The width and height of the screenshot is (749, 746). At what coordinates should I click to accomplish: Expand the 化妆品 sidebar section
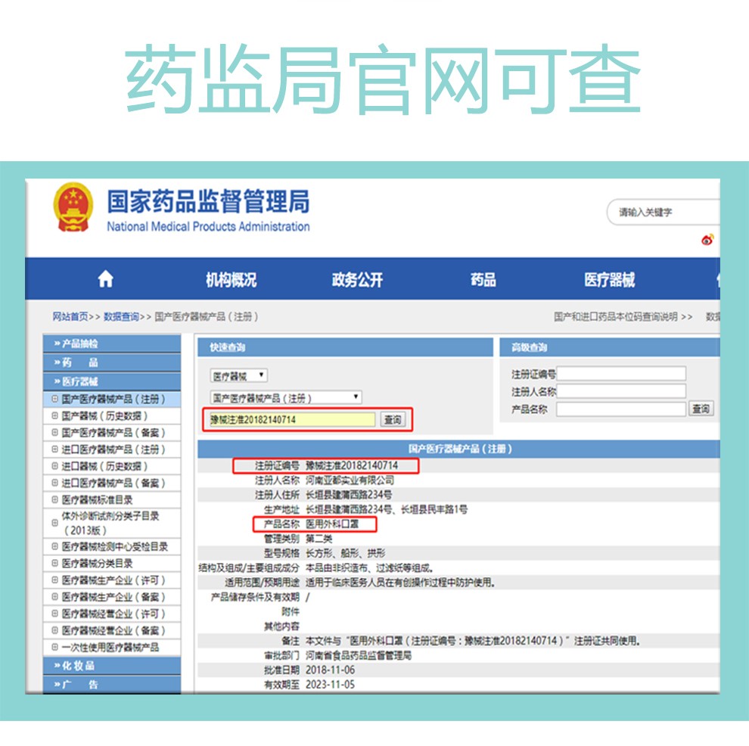coord(112,666)
